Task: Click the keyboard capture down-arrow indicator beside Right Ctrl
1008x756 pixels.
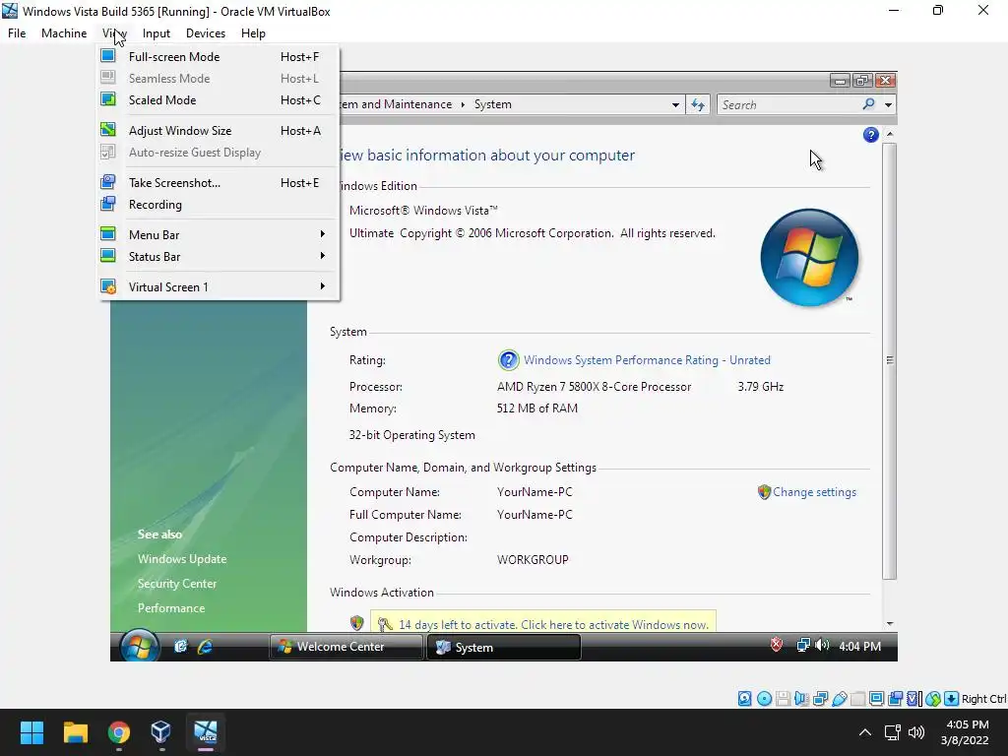Action: (952, 699)
